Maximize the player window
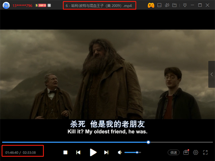This screenshot has height=161, width=215. [x=200, y=5]
